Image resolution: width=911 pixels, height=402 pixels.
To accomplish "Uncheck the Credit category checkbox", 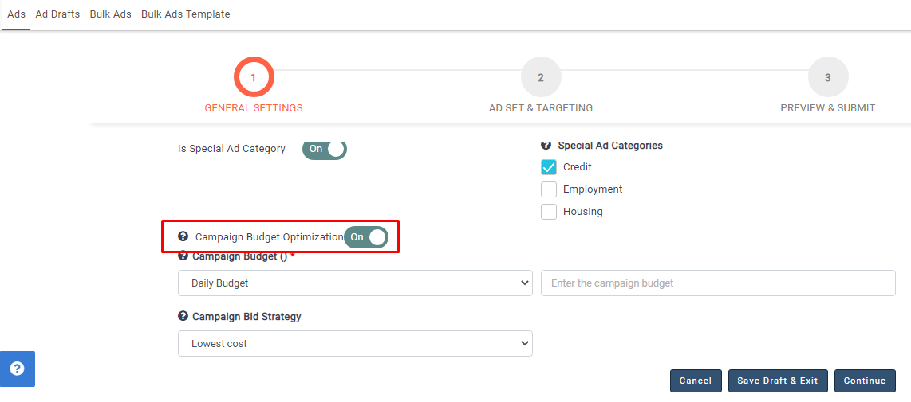I will click(x=549, y=167).
